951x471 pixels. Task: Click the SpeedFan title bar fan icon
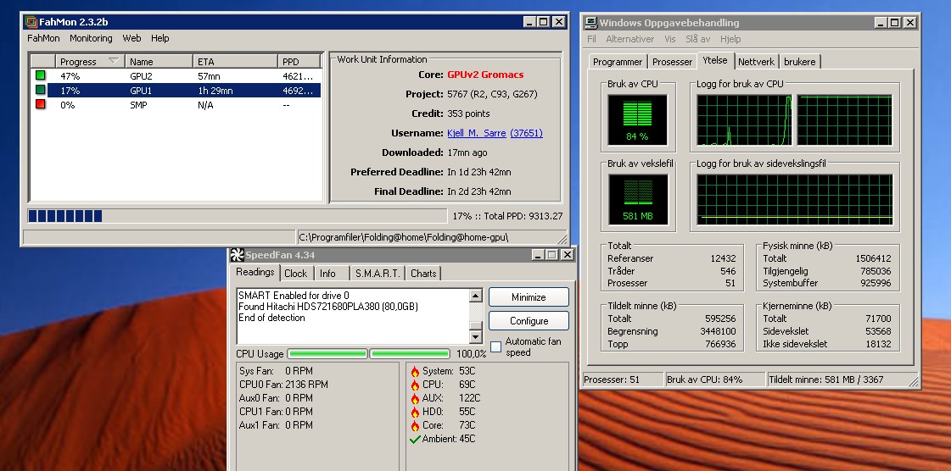click(237, 255)
